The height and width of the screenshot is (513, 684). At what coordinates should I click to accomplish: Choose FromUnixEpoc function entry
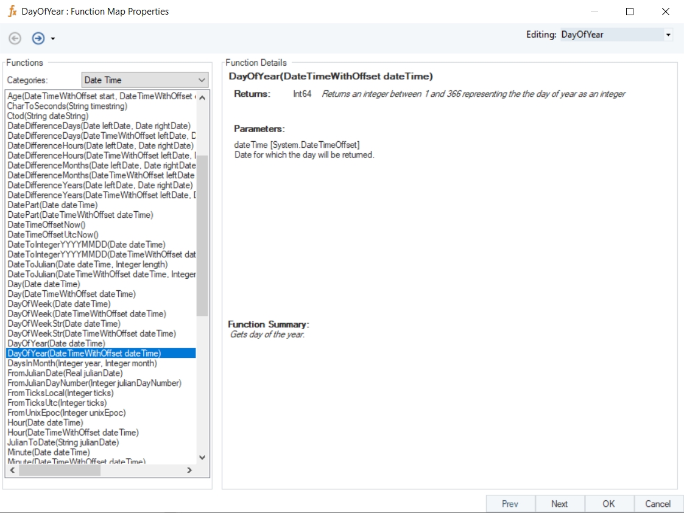tap(66, 413)
